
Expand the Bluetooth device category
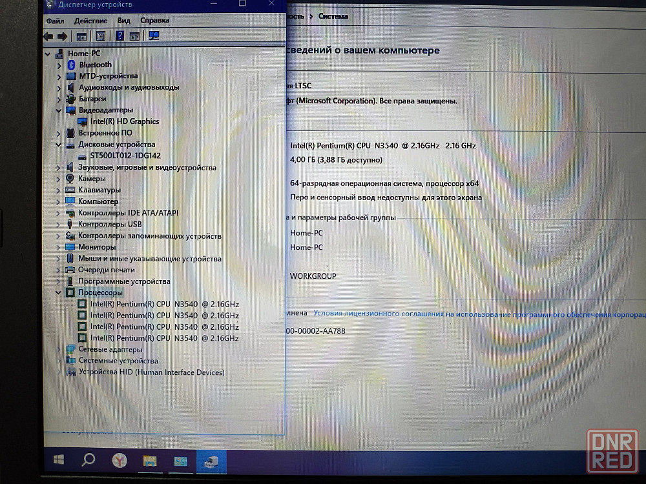point(59,65)
